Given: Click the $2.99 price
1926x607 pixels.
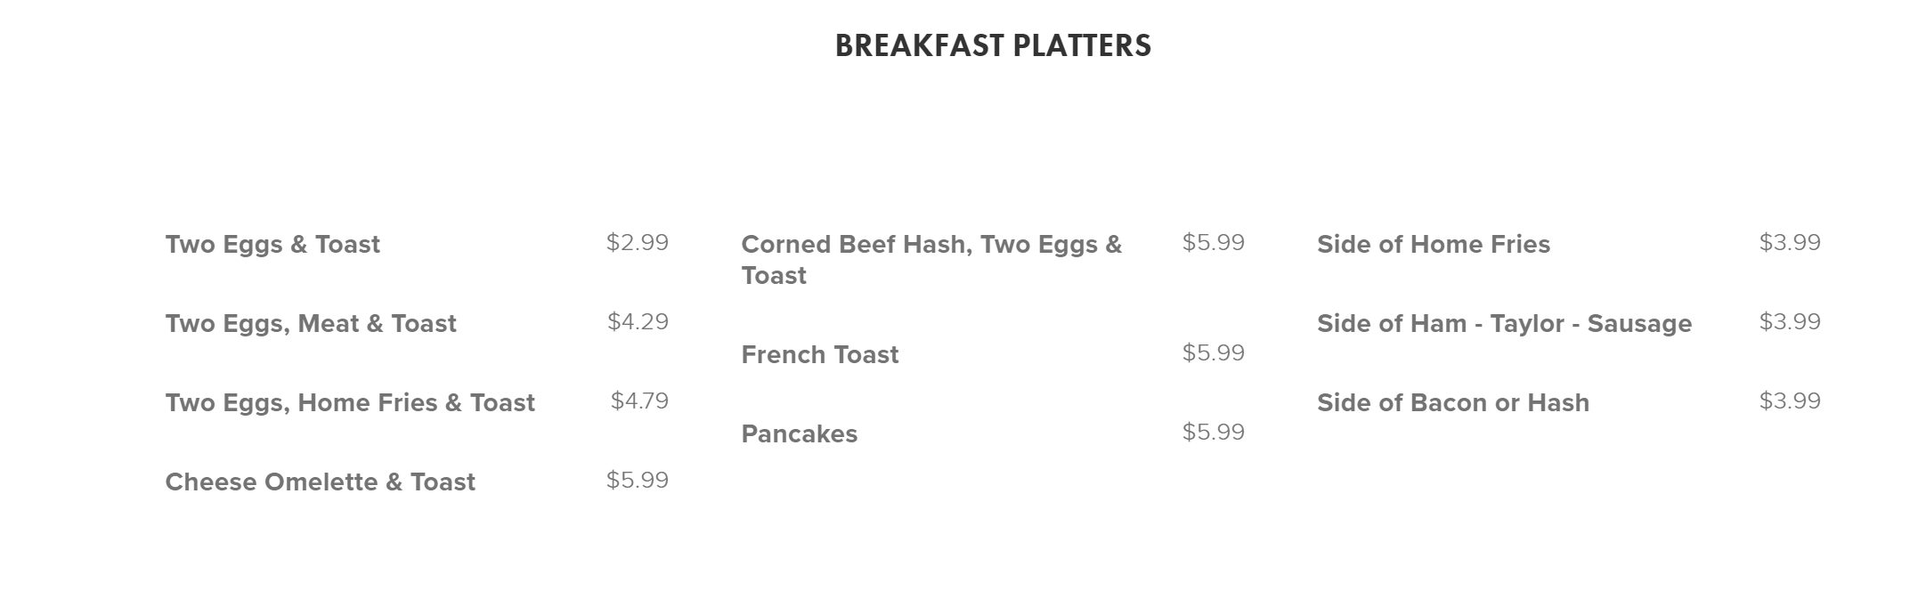Looking at the screenshot, I should coord(637,243).
